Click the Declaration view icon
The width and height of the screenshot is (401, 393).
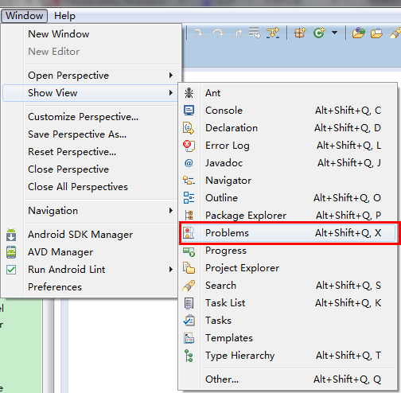189,128
